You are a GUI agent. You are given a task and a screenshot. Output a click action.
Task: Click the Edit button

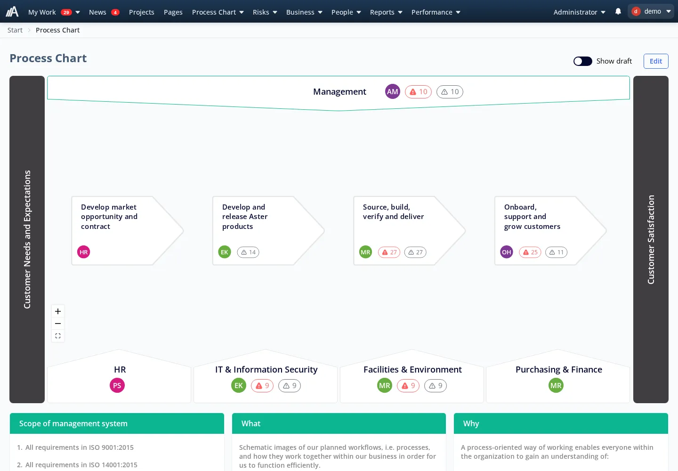(x=656, y=61)
